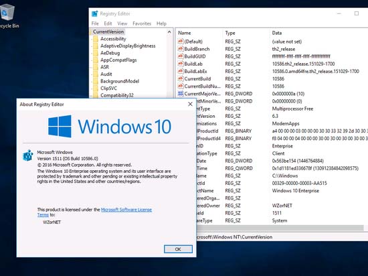Select the AdaptiveDisplayBrightness key
The height and width of the screenshot is (276, 368).
(128, 46)
